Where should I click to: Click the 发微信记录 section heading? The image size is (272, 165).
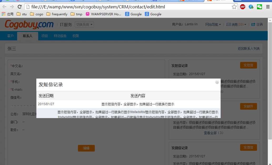point(180,148)
